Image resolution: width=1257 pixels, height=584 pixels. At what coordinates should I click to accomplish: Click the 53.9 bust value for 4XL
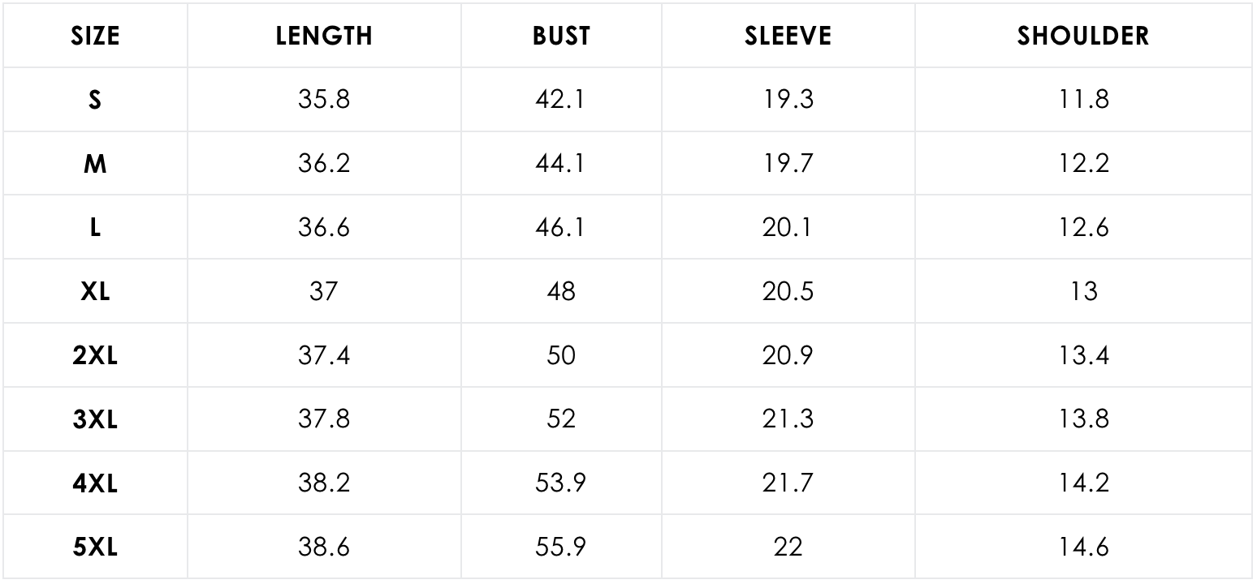(560, 483)
